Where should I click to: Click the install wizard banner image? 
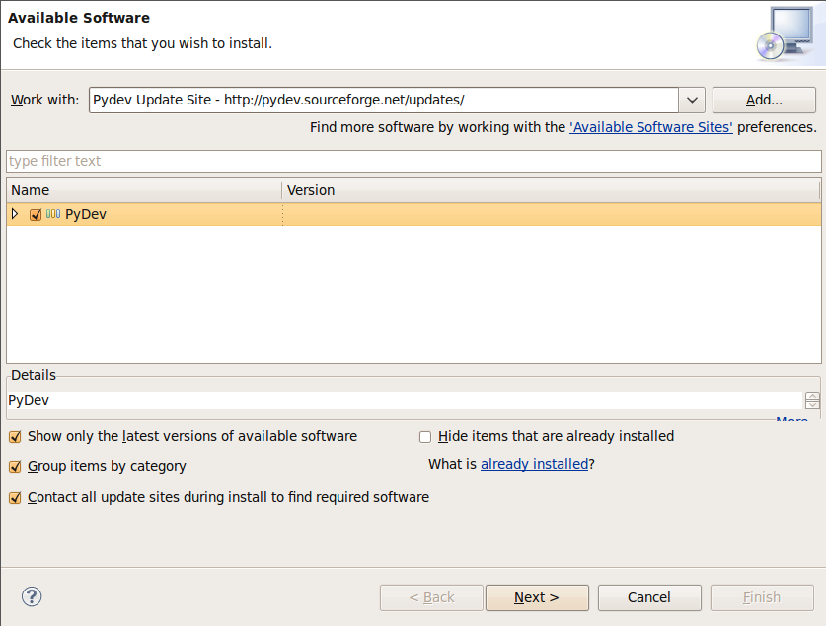[784, 35]
